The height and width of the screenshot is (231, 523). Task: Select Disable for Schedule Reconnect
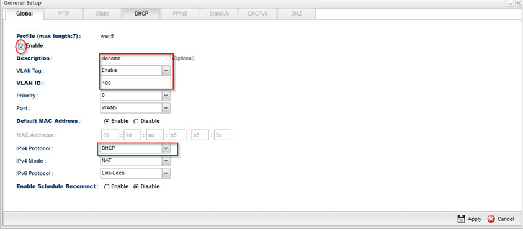pos(136,187)
